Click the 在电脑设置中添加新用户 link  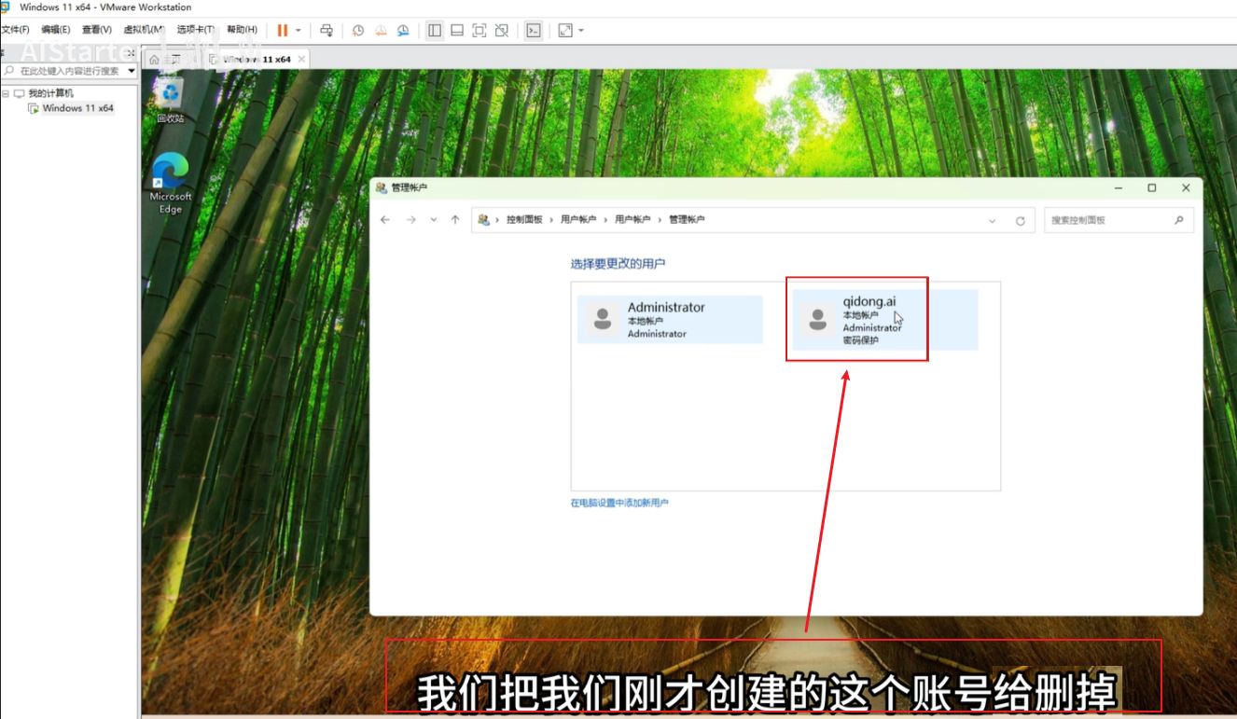[x=619, y=503]
